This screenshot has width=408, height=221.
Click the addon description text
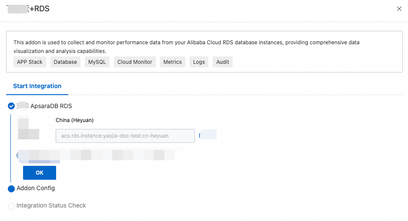[x=187, y=46]
